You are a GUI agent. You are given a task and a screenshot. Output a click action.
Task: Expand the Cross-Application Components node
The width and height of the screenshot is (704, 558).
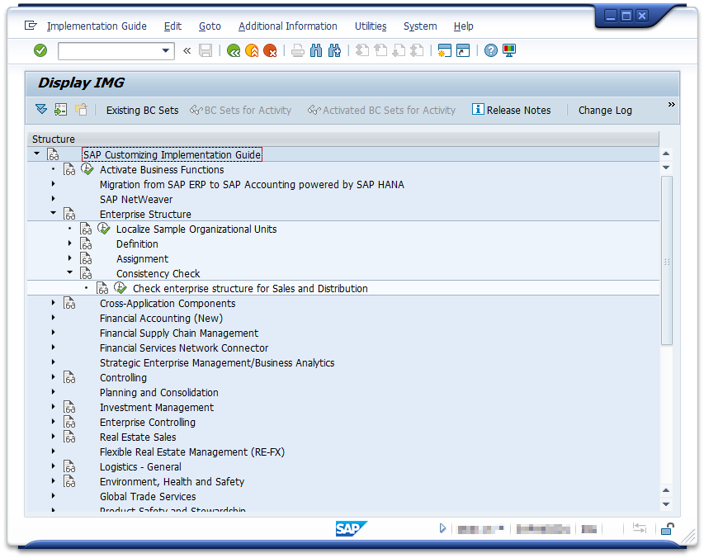(54, 303)
